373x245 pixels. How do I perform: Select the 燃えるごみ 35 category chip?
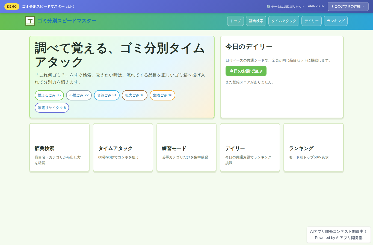[x=49, y=95]
